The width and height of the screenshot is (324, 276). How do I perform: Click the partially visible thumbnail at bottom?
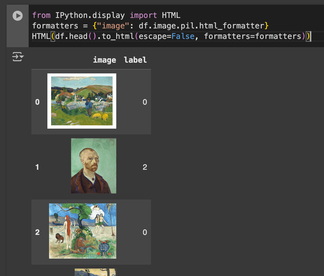pos(95,272)
